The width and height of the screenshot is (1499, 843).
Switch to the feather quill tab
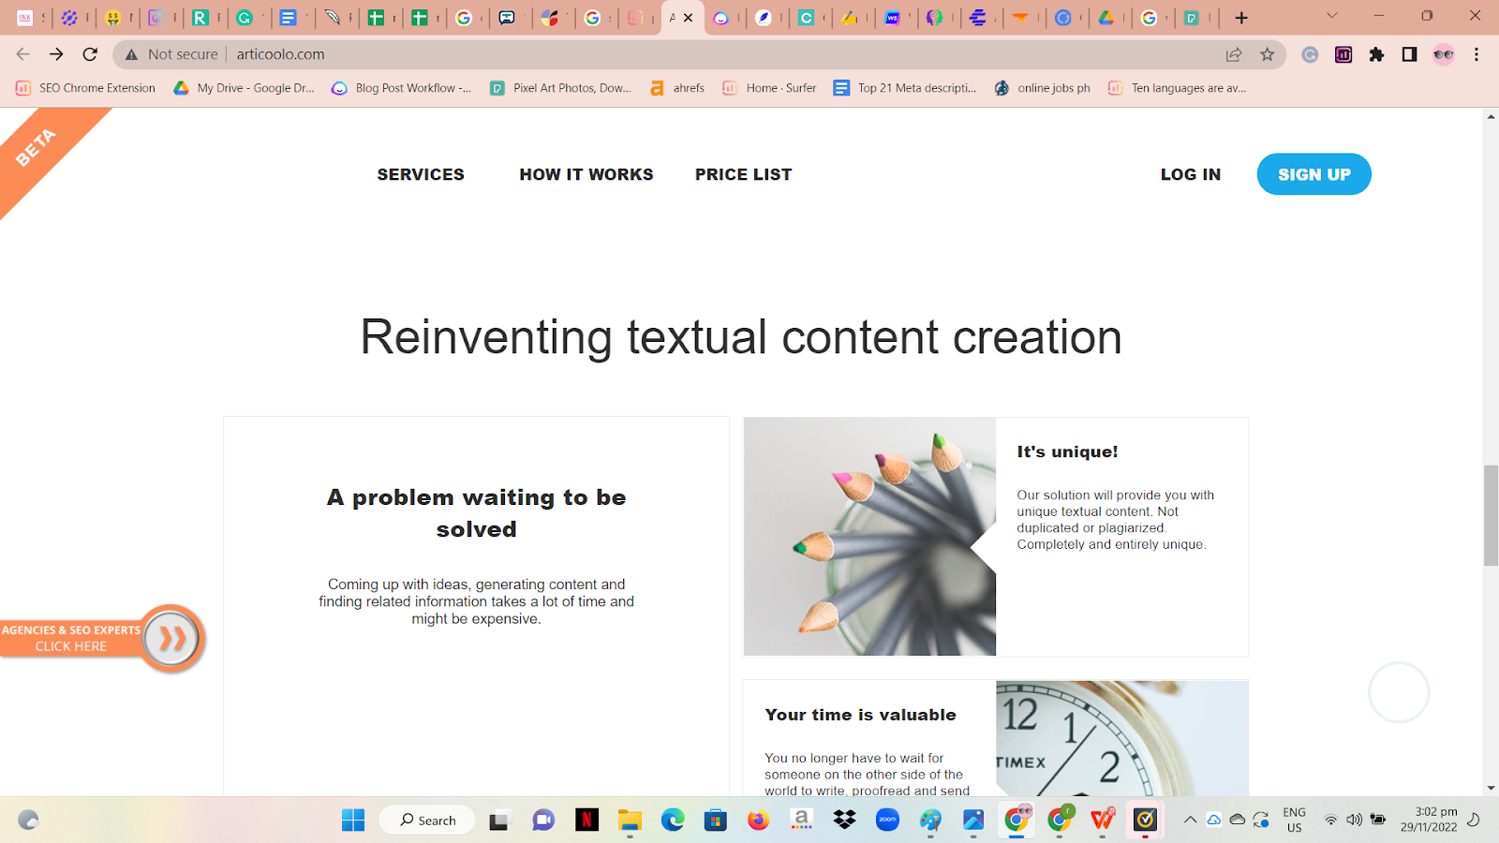coord(332,18)
